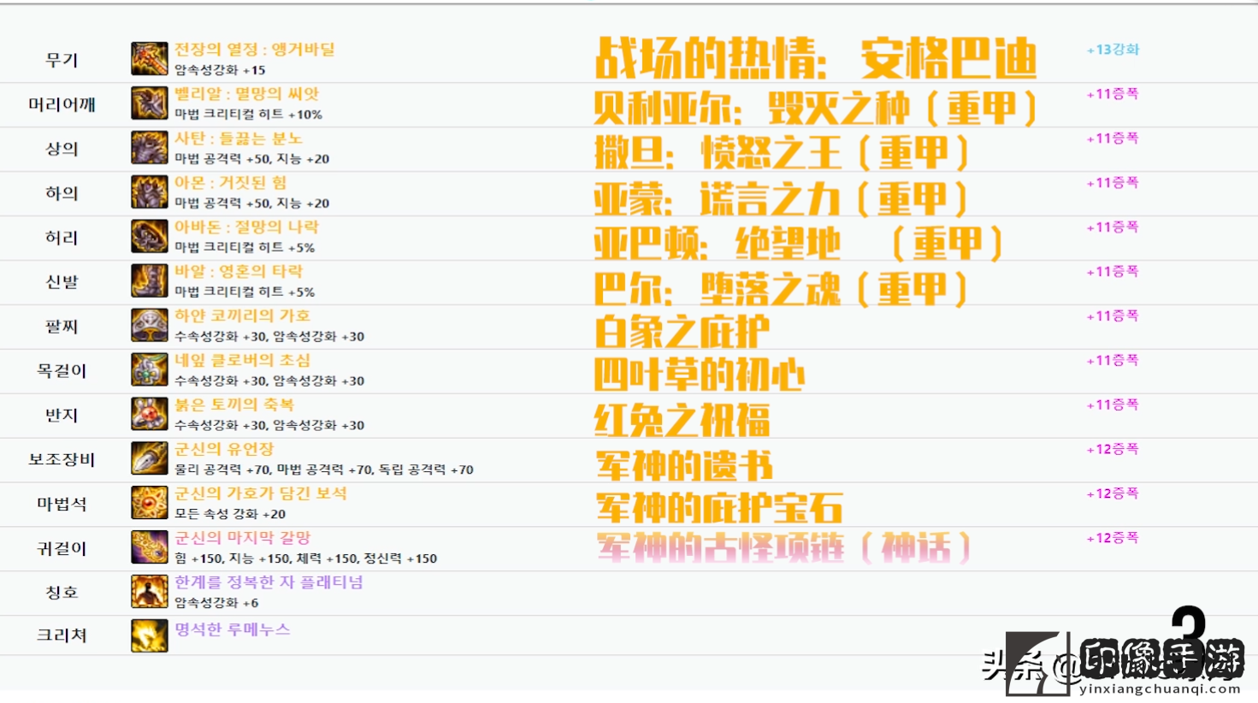This screenshot has width=1258, height=703.
Task: Open item link 아몬 : 거짓된 힘
Action: (x=231, y=183)
